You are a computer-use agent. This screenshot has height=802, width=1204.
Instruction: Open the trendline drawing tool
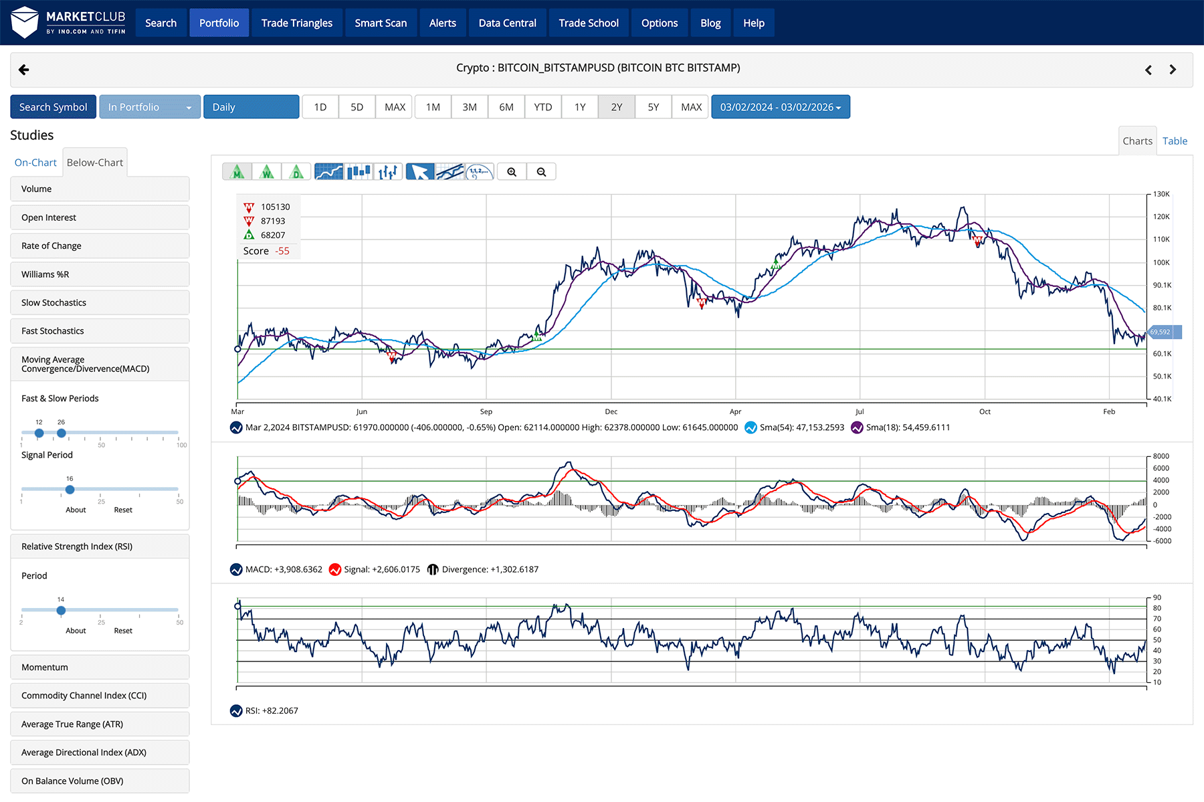tap(449, 171)
